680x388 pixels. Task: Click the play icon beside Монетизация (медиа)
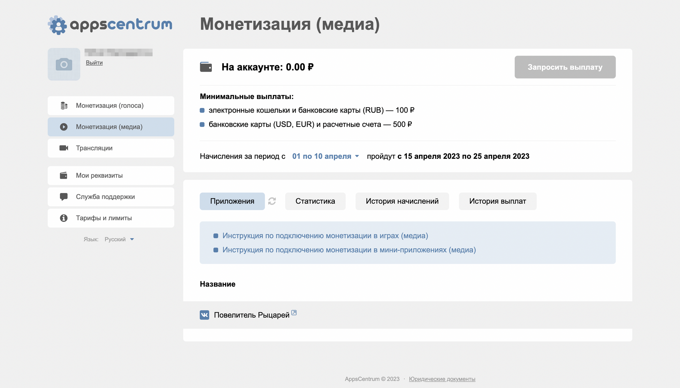pos(64,127)
